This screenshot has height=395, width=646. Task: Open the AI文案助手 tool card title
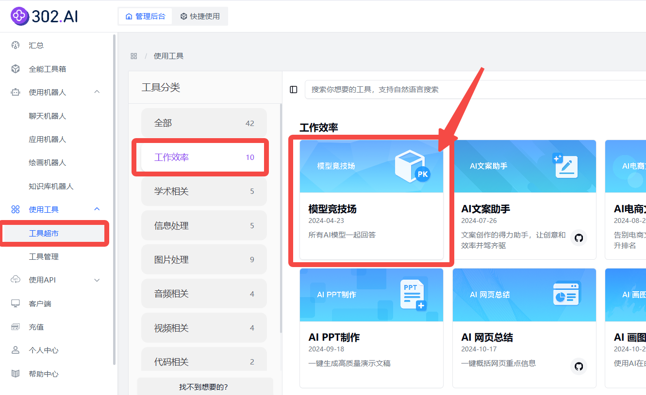click(485, 209)
